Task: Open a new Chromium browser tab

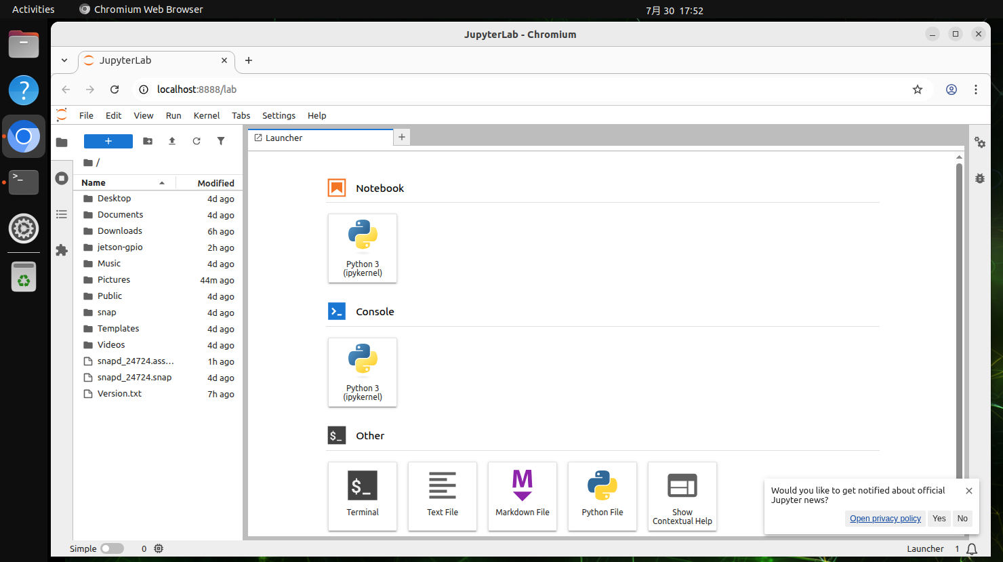Action: [x=249, y=60]
